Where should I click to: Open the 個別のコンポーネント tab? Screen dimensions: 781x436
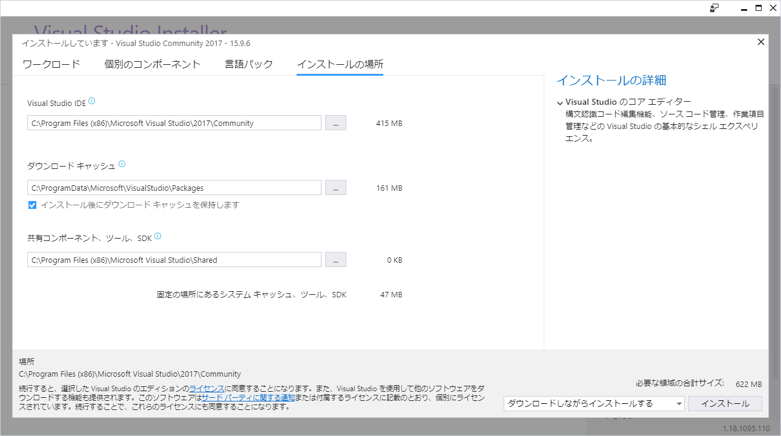153,64
